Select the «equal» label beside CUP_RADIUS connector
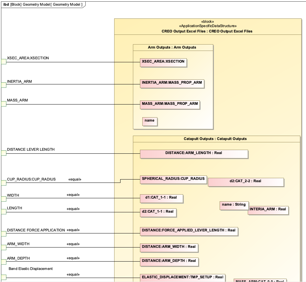 (x=75, y=180)
